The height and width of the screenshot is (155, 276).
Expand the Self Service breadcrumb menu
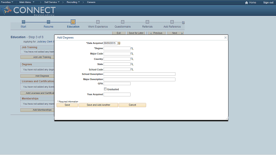pyautogui.click(x=52, y=2)
